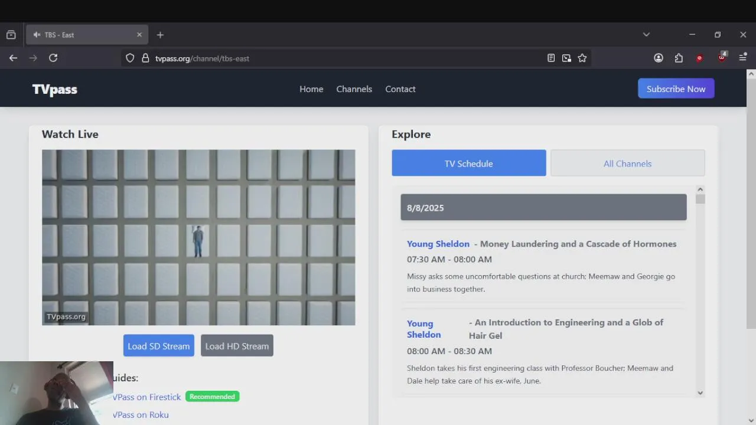
Task: Click the '07:30 AM - 08:00 AM' time text
Action: pyautogui.click(x=449, y=259)
